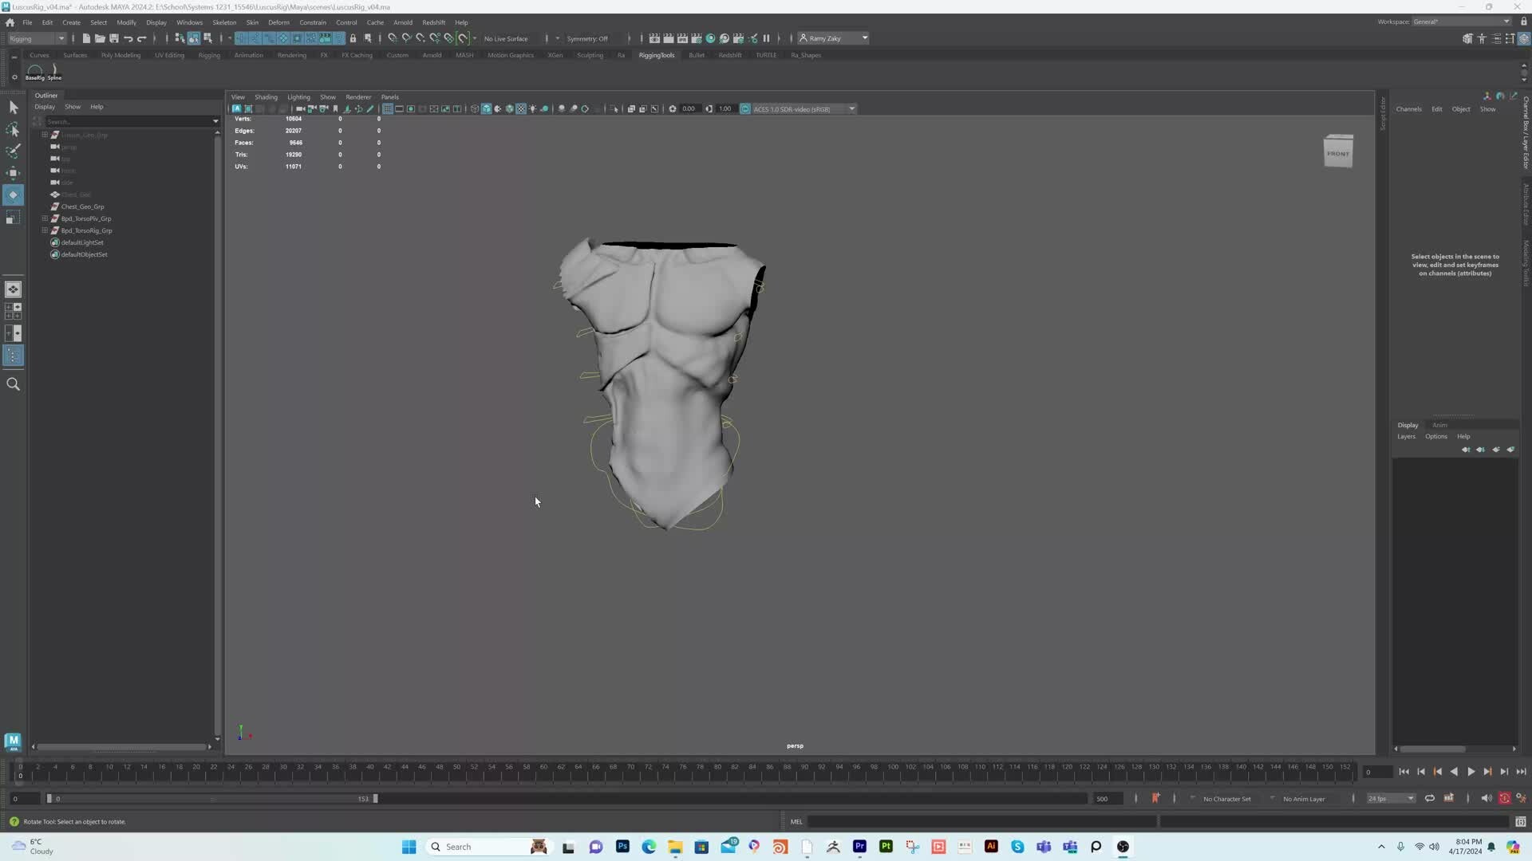Choose the Lasso selection tool
Image resolution: width=1532 pixels, height=861 pixels.
[13, 128]
